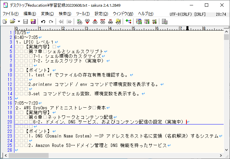
Task: Click 【実施内容】 on line 4
Action: coord(38,47)
